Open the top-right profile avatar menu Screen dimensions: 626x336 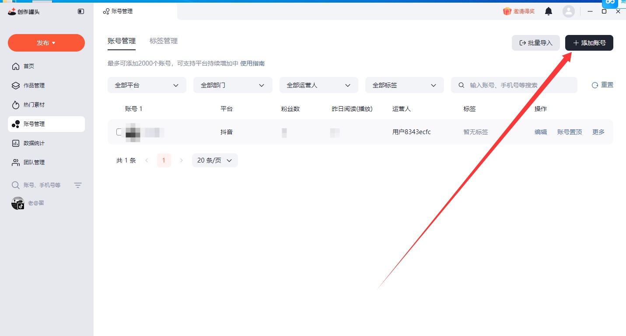(569, 11)
